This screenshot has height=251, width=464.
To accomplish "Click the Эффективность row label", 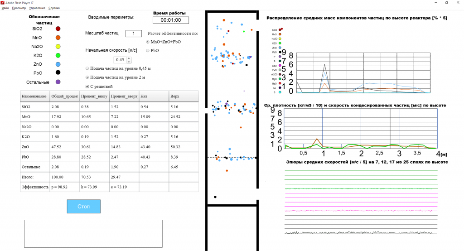I will coord(35,188).
